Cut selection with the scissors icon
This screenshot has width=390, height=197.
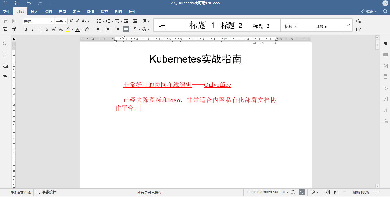coord(14,21)
